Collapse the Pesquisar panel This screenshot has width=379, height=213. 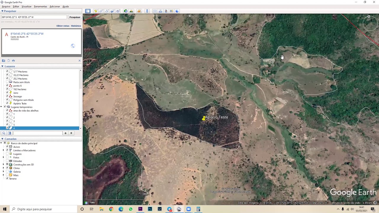(x=2, y=11)
